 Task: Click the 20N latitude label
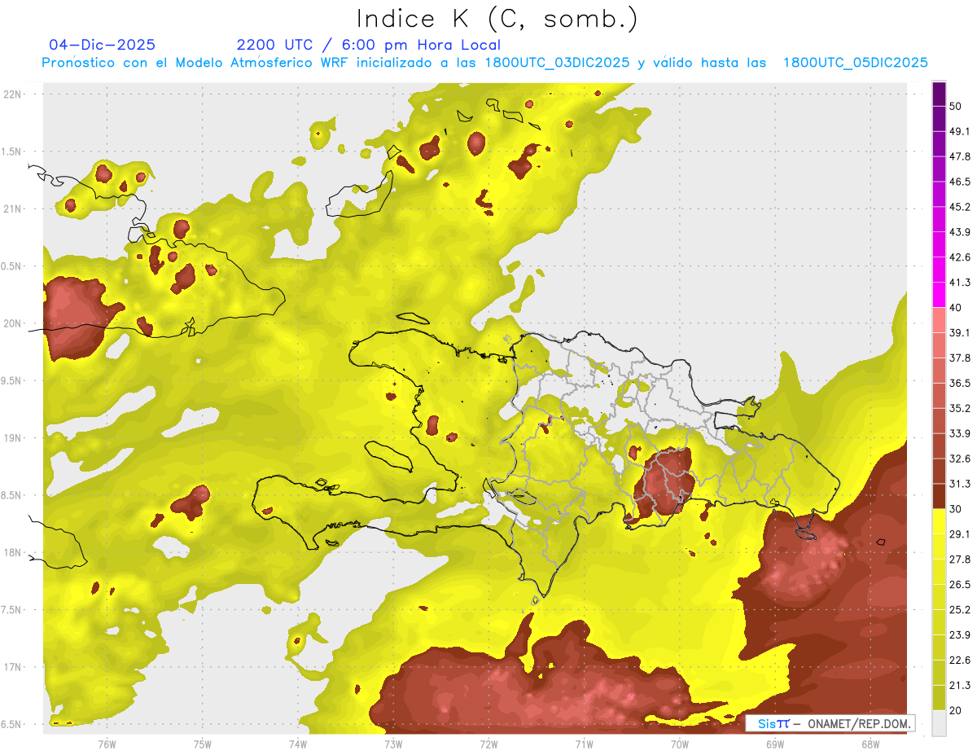tap(14, 323)
